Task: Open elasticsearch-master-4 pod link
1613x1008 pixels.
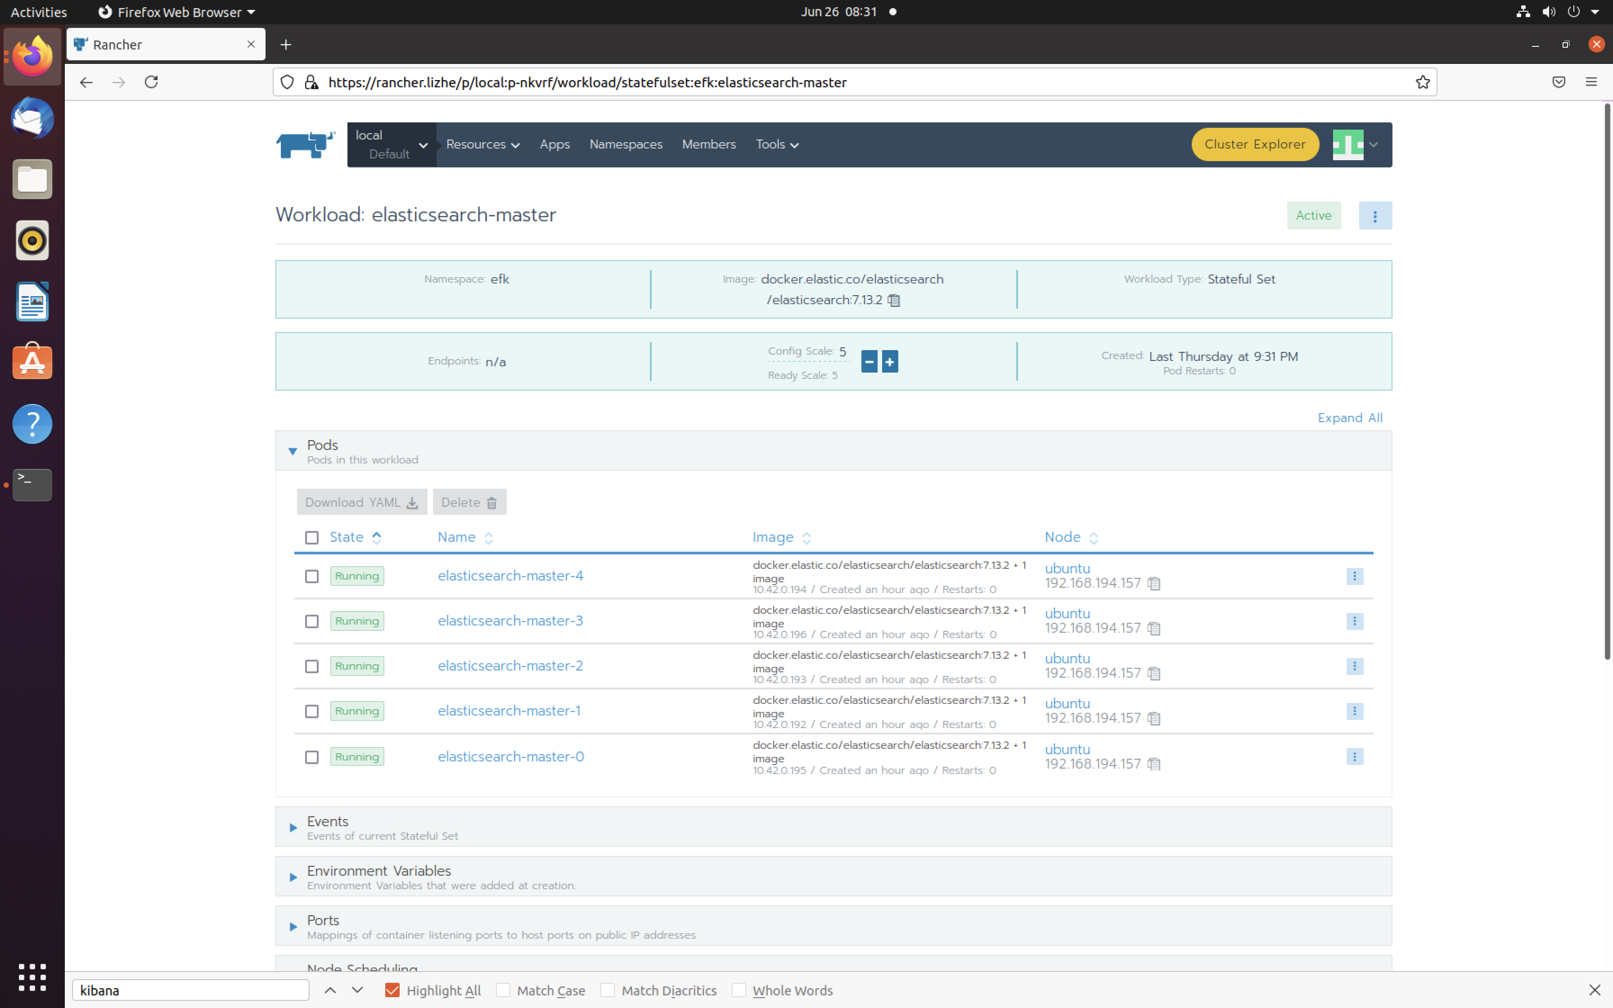Action: [x=510, y=576]
